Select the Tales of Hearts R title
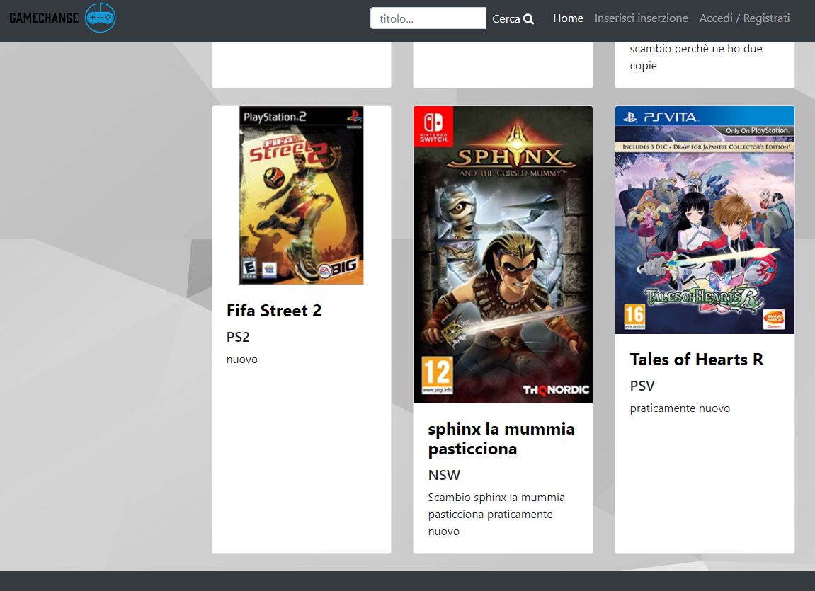The height and width of the screenshot is (591, 815). [697, 360]
